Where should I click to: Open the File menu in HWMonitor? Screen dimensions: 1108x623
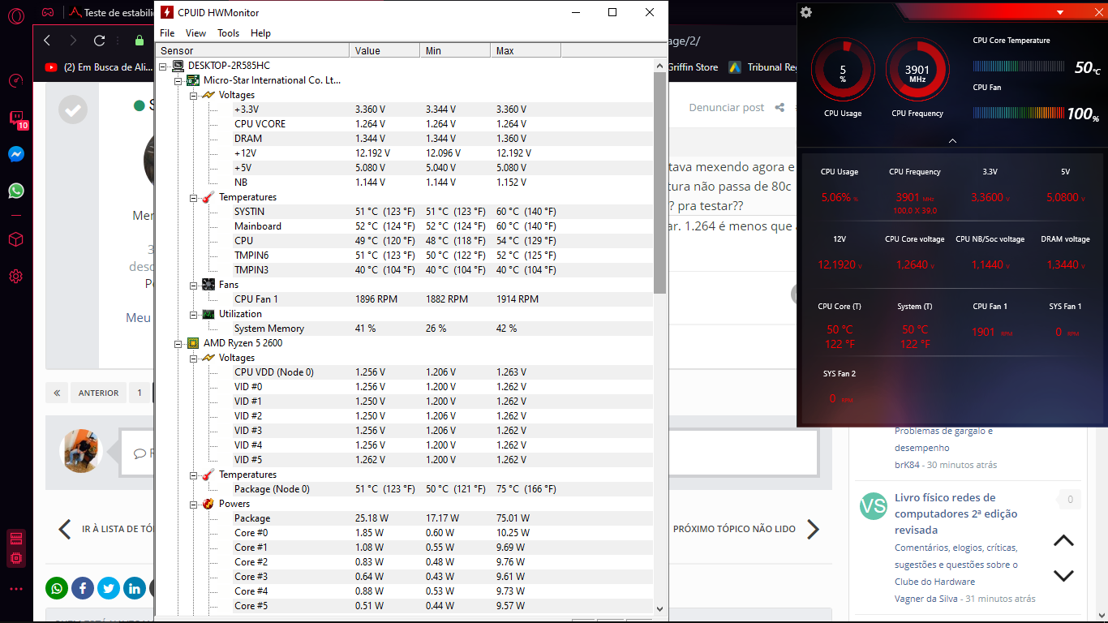(167, 33)
